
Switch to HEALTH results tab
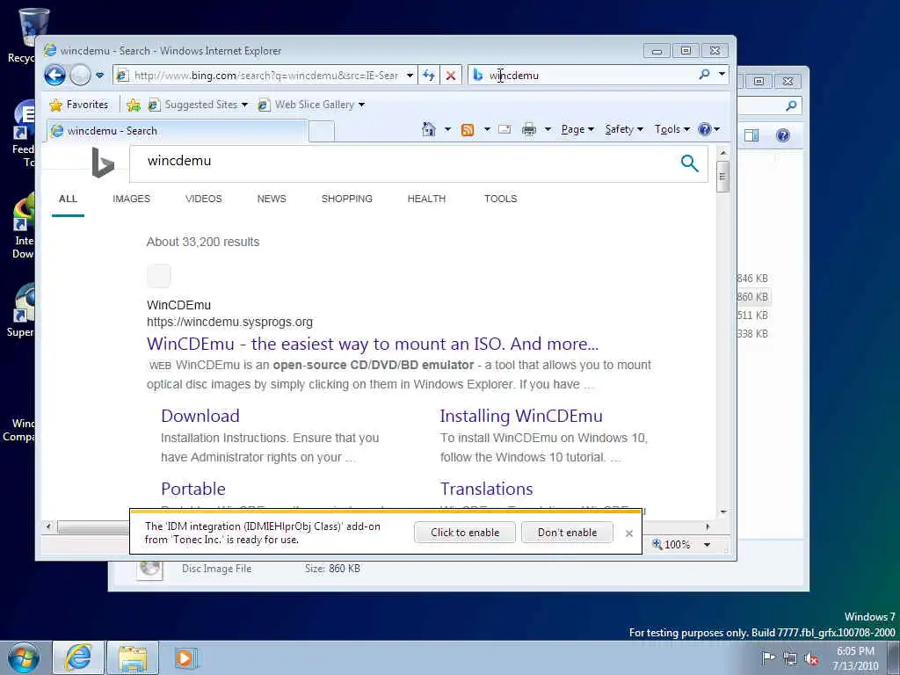(x=426, y=199)
